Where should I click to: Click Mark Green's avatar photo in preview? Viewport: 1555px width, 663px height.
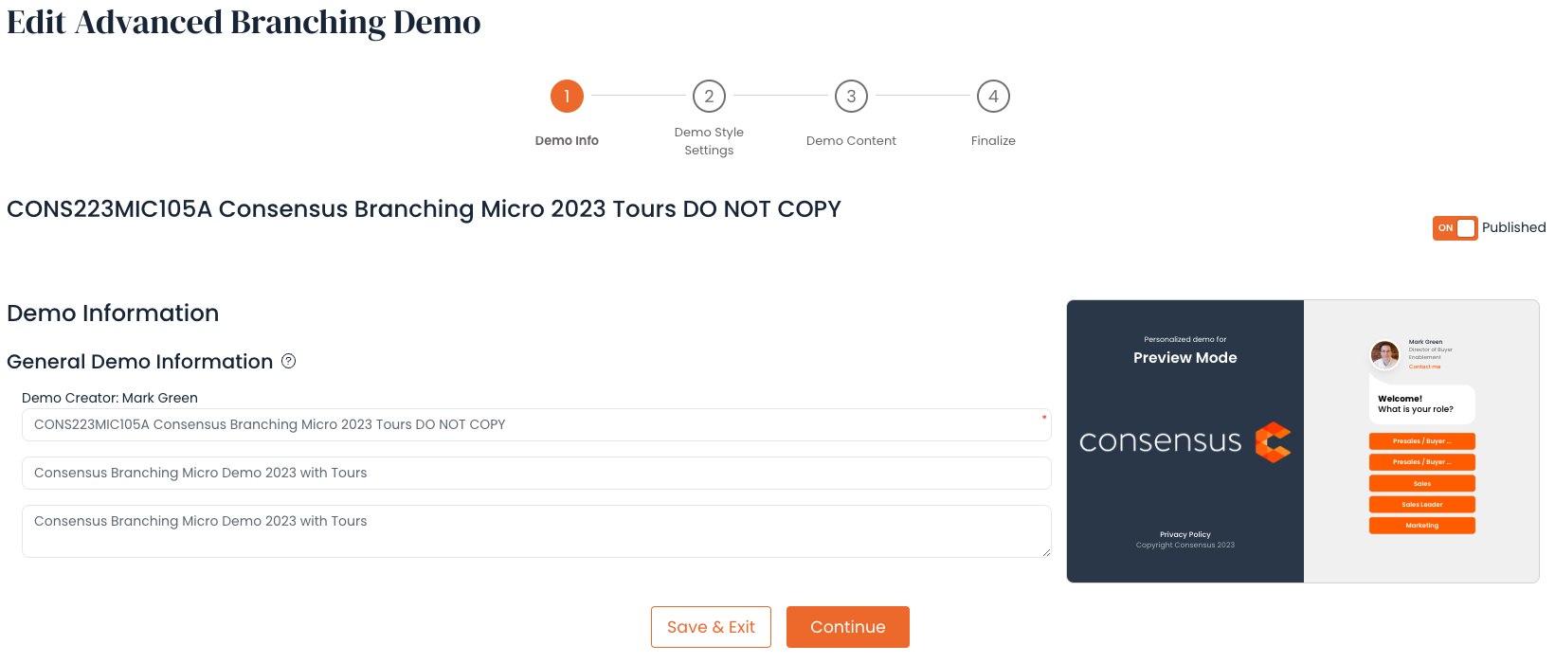[1385, 355]
